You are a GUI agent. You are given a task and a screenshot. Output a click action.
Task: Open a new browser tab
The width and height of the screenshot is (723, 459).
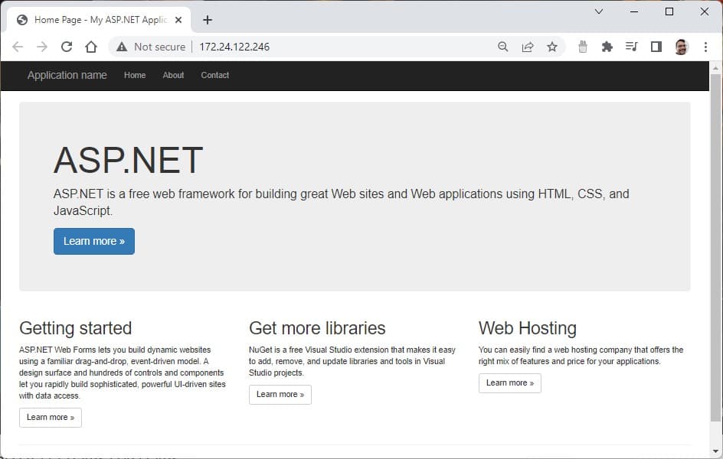[x=207, y=19]
